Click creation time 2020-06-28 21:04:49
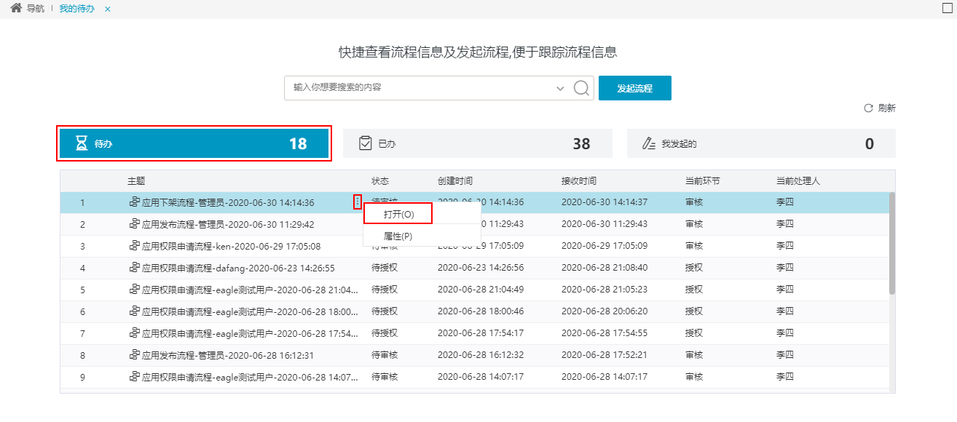Image resolution: width=957 pixels, height=422 pixels. click(x=481, y=290)
